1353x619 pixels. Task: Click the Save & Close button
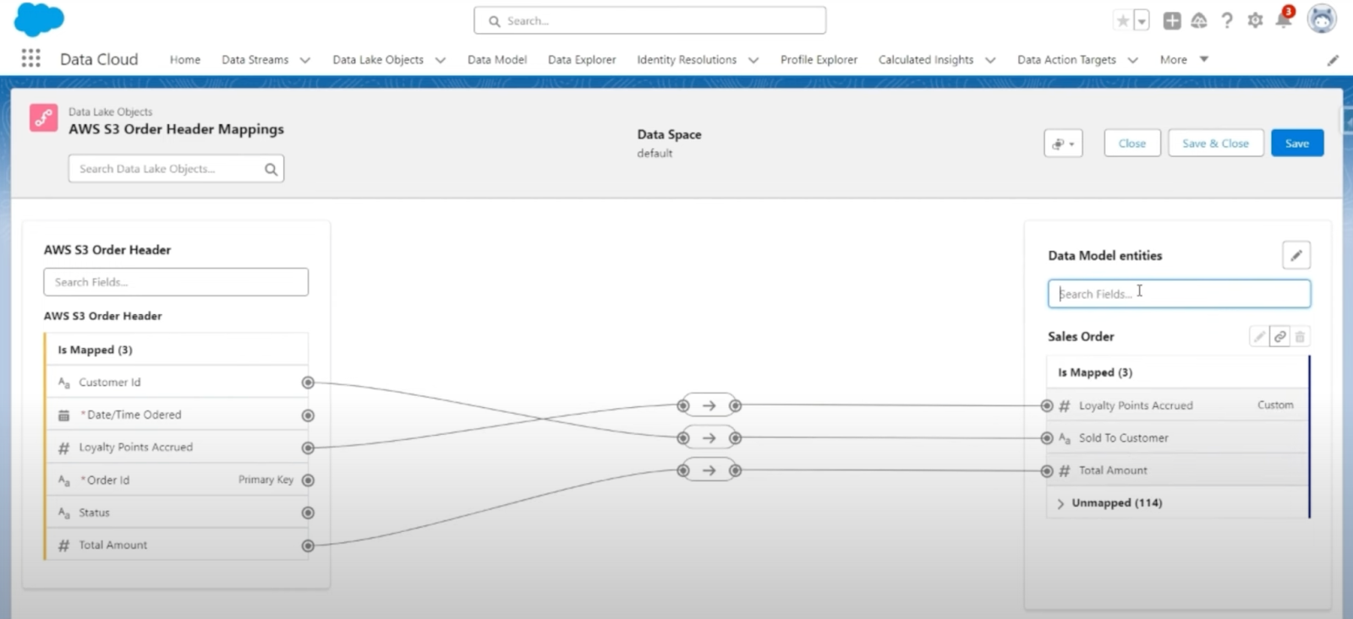coord(1216,144)
